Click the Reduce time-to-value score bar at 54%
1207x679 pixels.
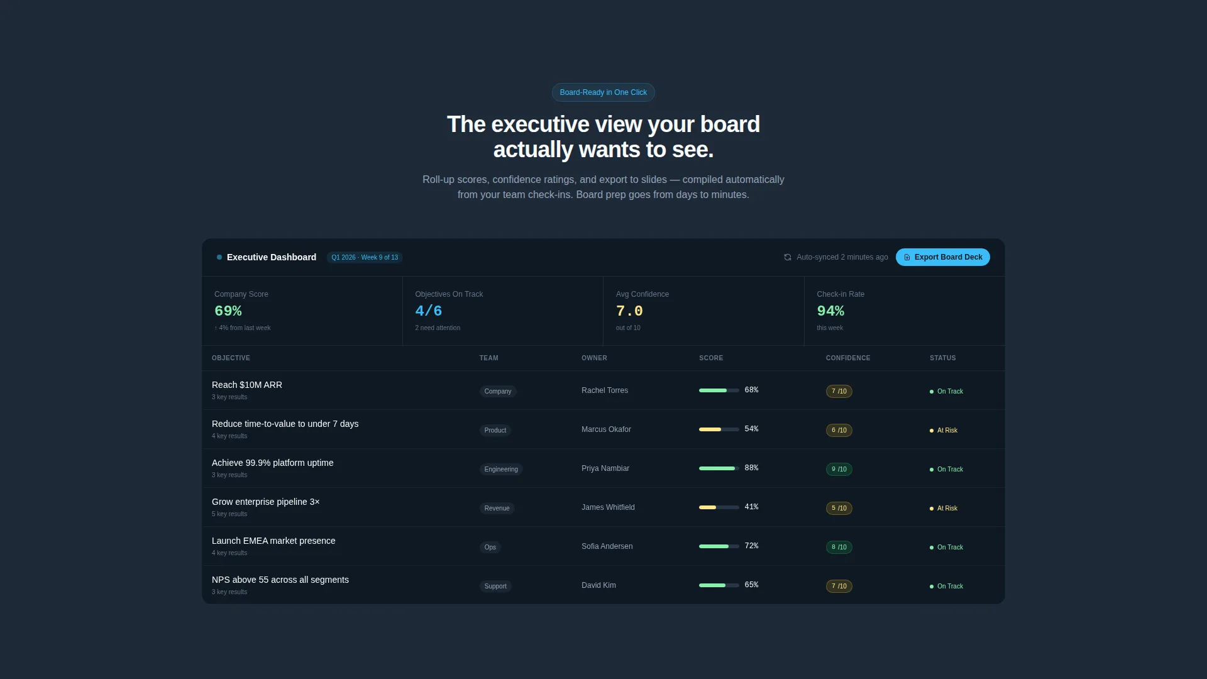click(719, 429)
